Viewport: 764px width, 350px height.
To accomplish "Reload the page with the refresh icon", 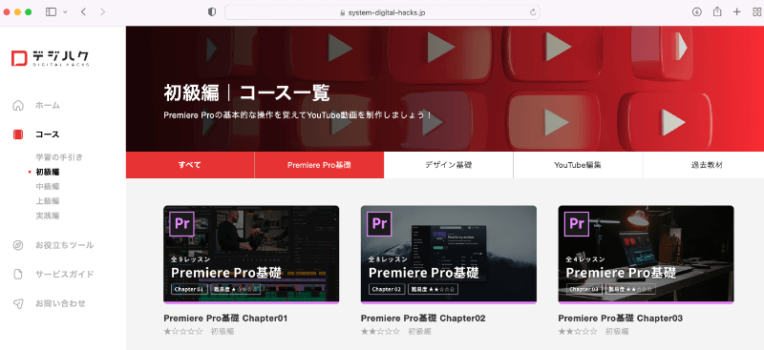I will click(533, 12).
